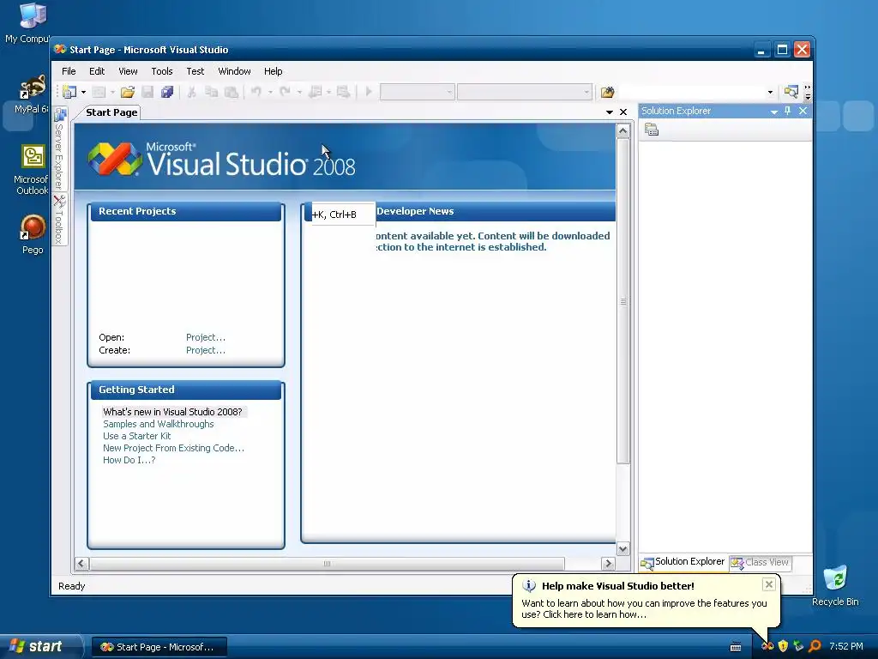
Task: Click the New Project toolbar icon
Action: click(69, 91)
